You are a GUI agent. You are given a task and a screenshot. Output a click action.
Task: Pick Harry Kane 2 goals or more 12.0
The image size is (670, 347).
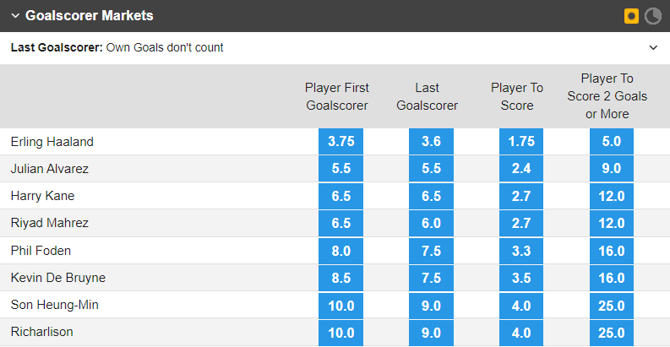point(612,196)
